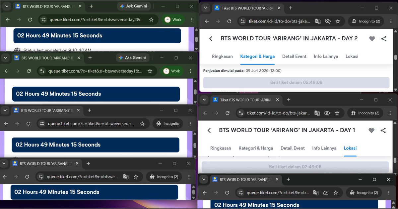The image size is (398, 209).
Task: Open new tab in btsweverseday2 queue window
Action: [91, 6]
